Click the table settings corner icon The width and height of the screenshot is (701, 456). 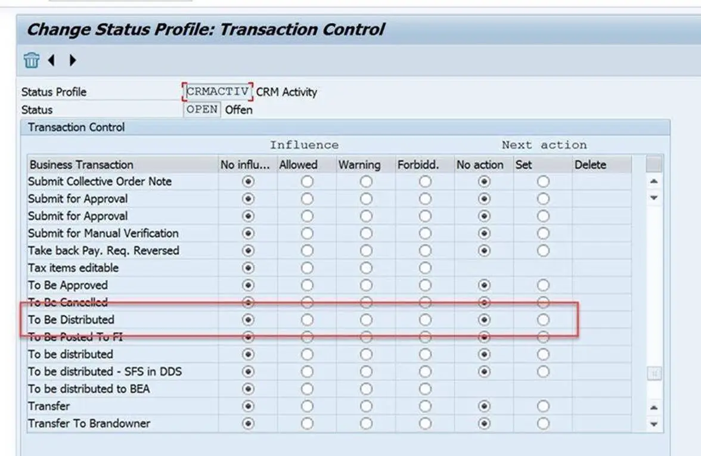(x=653, y=164)
